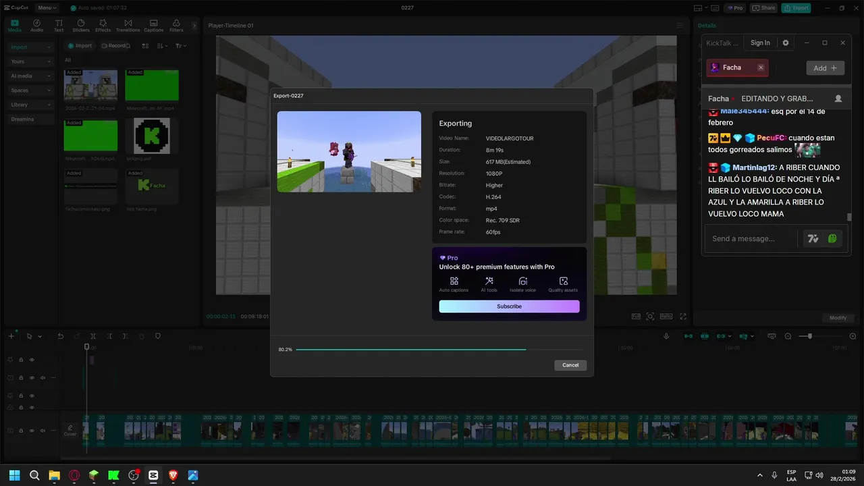Open the media filter dropdown
Screen dimensions: 864x486
pyautogui.click(x=180, y=46)
